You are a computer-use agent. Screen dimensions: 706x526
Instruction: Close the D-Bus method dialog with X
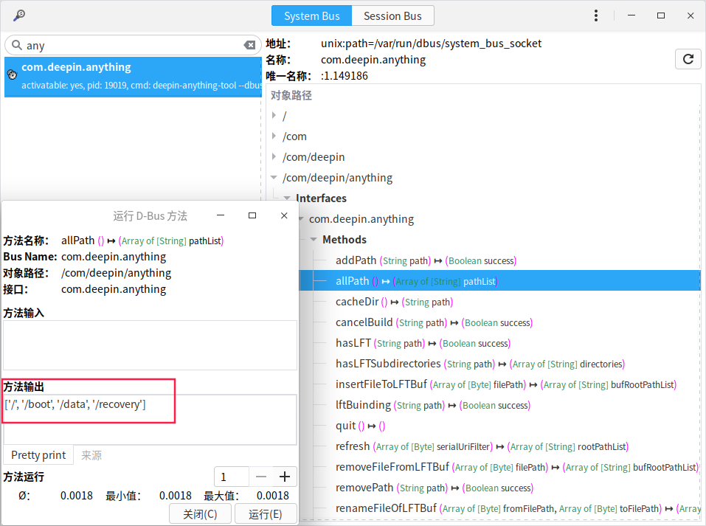[284, 215]
